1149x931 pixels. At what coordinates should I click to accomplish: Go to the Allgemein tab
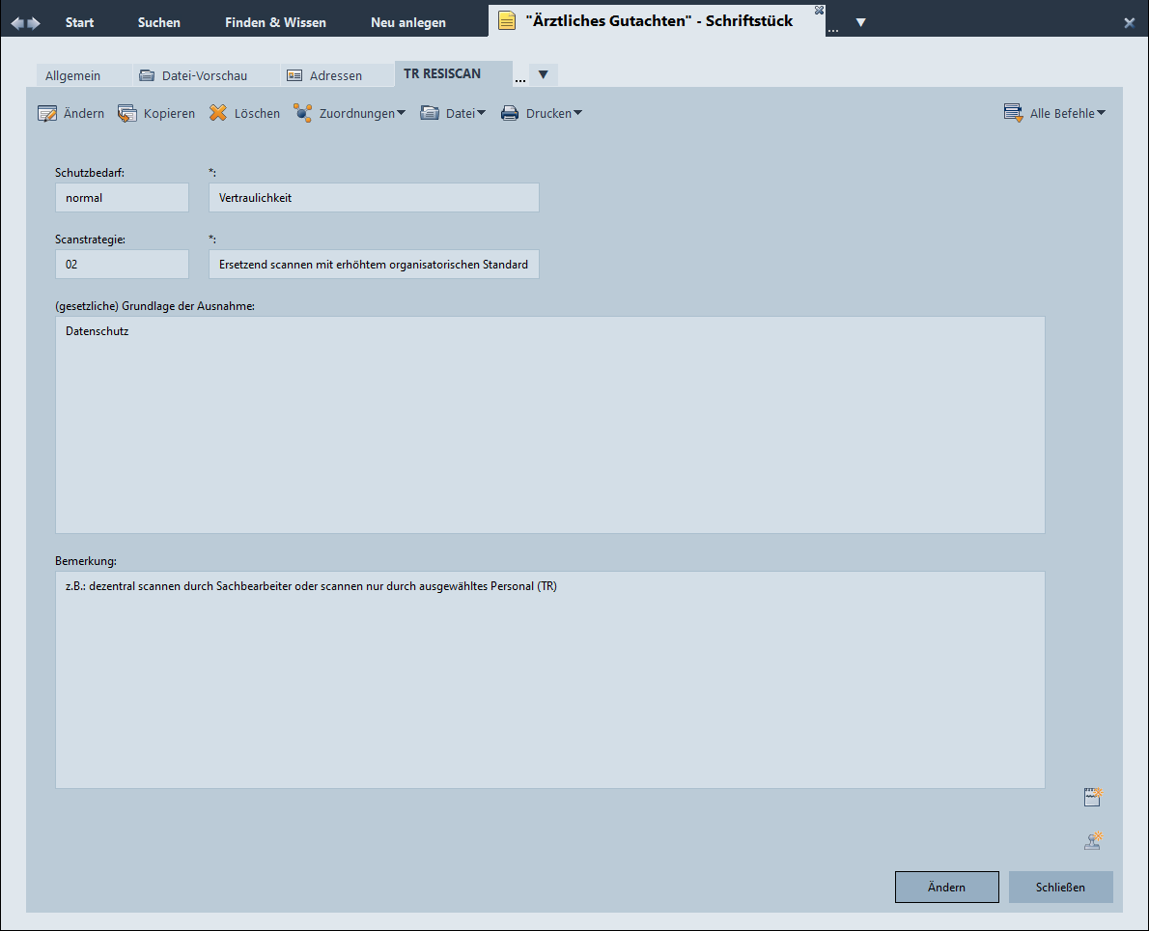coord(72,75)
